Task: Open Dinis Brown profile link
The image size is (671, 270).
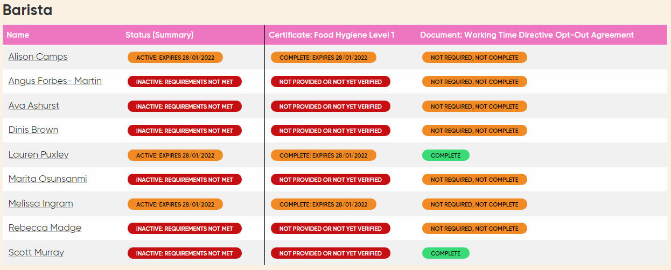Action: coord(33,130)
